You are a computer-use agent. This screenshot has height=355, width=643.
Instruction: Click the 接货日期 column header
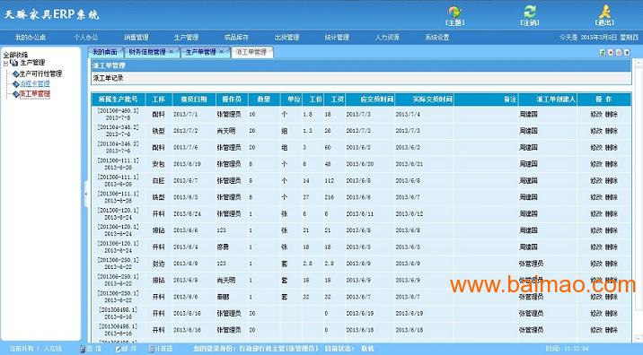click(194, 100)
